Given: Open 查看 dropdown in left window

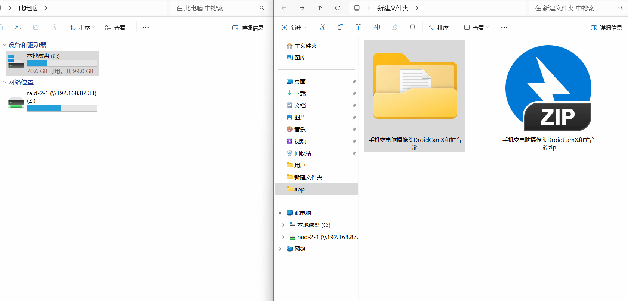Looking at the screenshot, I should 118,28.
